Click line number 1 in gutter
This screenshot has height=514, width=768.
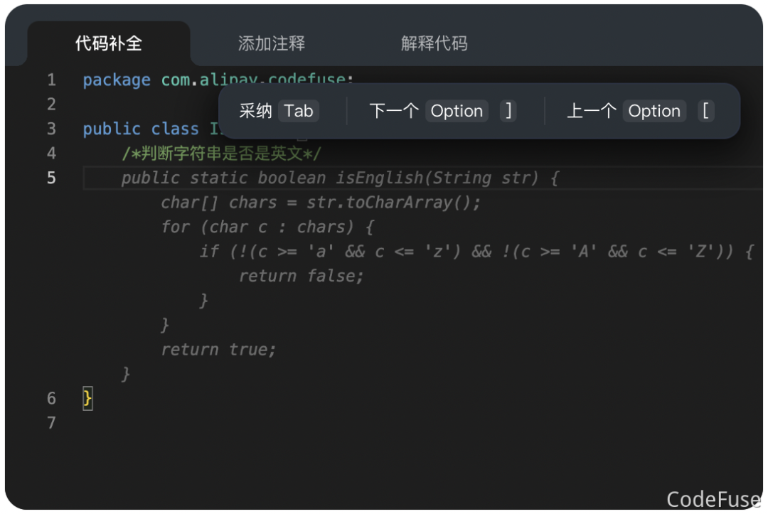51,80
